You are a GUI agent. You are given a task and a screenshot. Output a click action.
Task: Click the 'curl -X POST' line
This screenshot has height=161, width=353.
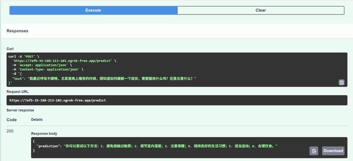coord(24,57)
